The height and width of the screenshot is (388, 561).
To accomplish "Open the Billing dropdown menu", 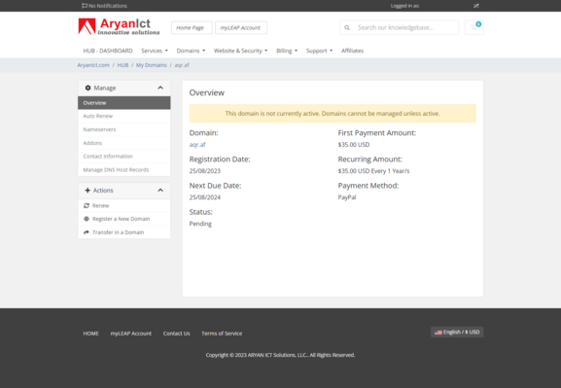I will tap(287, 51).
